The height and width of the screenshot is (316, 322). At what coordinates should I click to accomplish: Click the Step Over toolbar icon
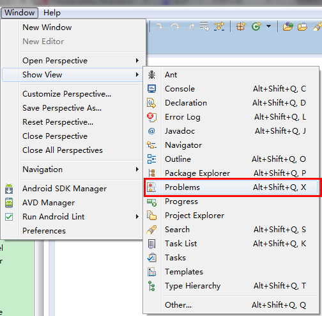tap(175, 27)
